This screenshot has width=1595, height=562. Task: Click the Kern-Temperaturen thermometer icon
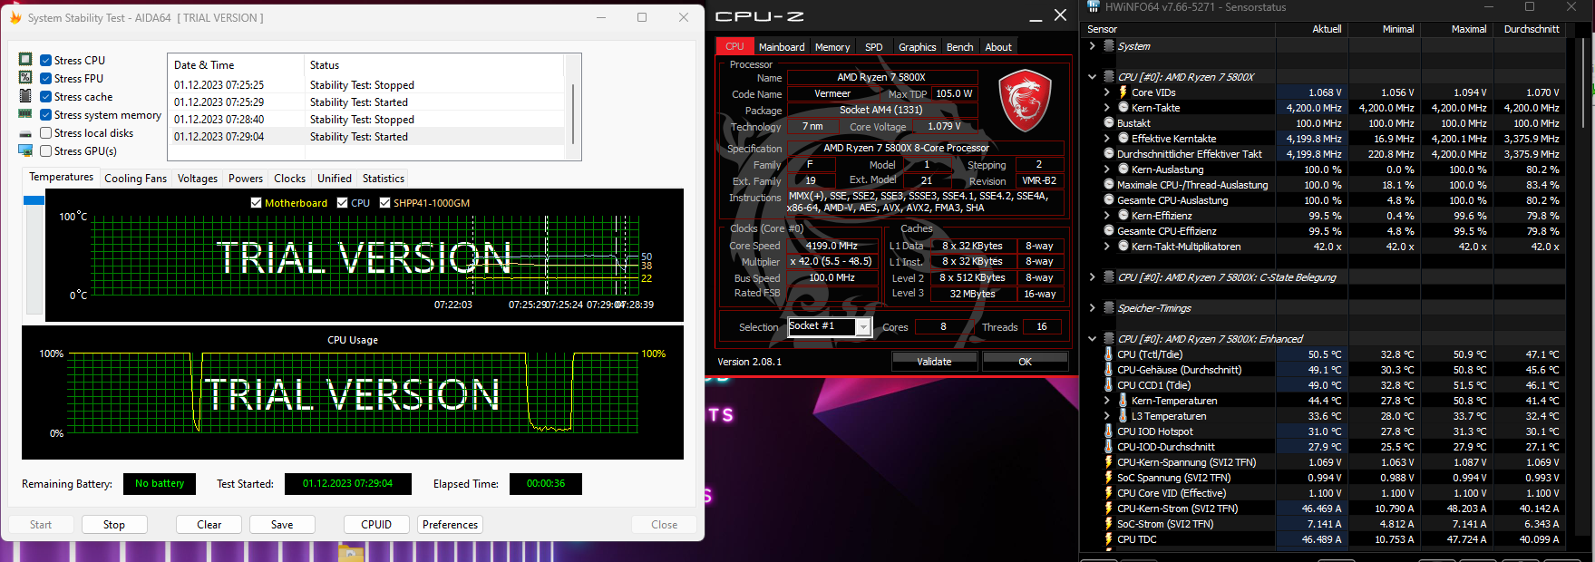(x=1123, y=401)
